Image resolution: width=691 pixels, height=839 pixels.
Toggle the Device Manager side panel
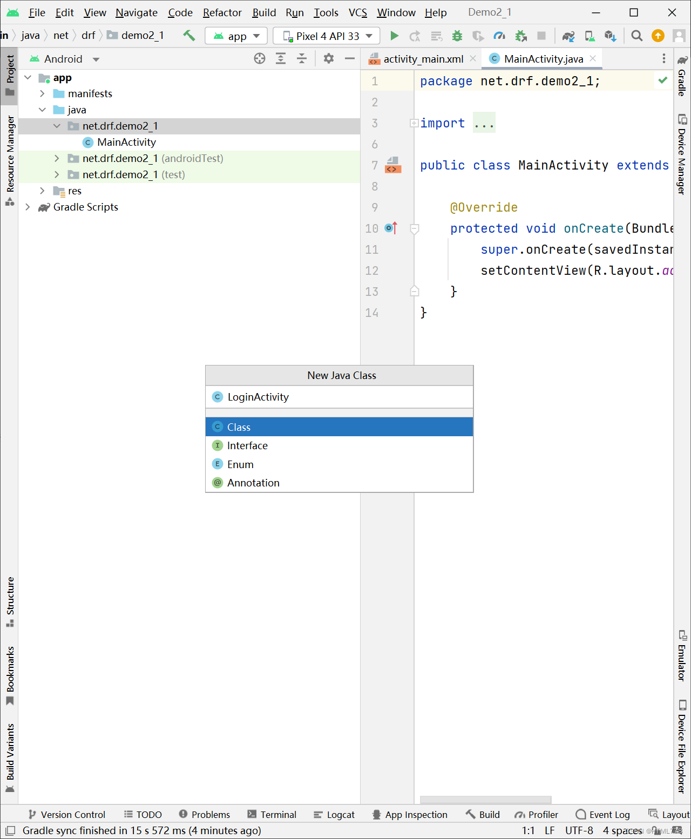[682, 154]
